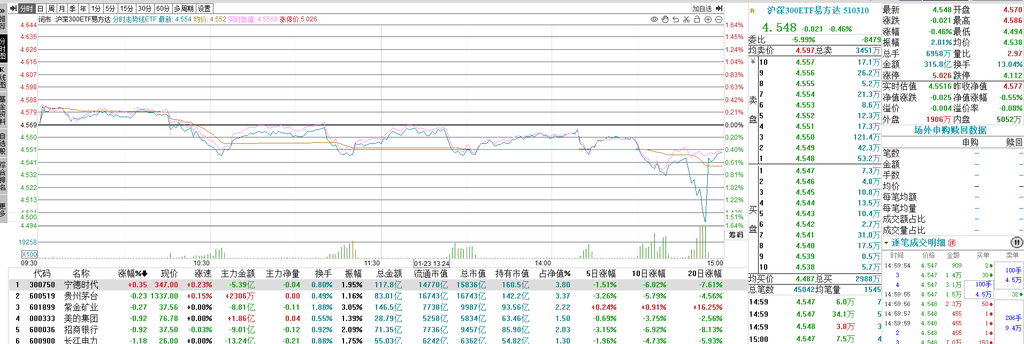Switch to the 日 daily period tab
1024x344 pixels.
(40, 9)
